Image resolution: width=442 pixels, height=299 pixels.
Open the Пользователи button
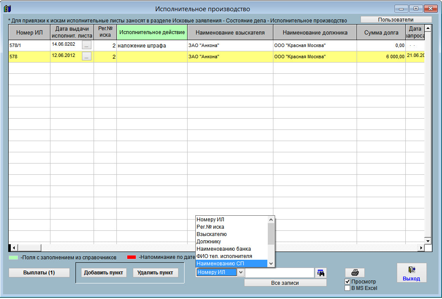pyautogui.click(x=396, y=20)
